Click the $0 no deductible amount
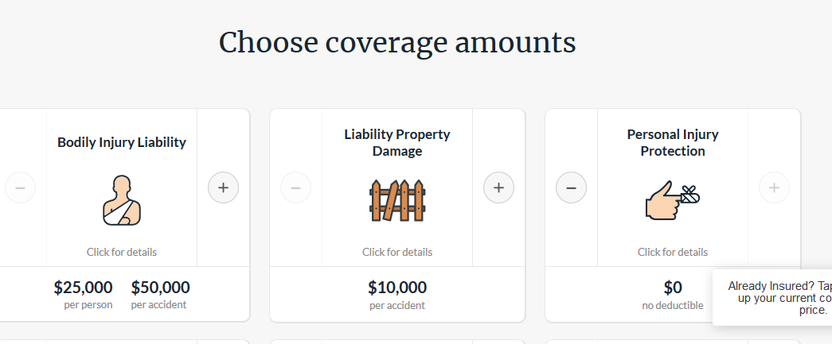Viewport: 832px width, 344px height. pos(673,288)
